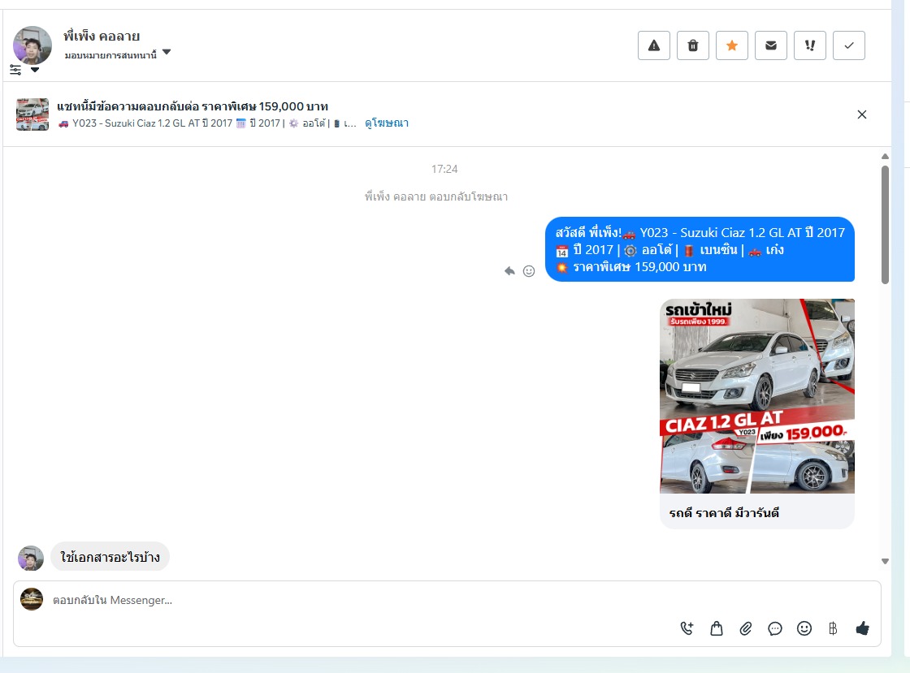Toggle the star to follow up conversation
Image resolution: width=910 pixels, height=673 pixels.
tap(732, 45)
